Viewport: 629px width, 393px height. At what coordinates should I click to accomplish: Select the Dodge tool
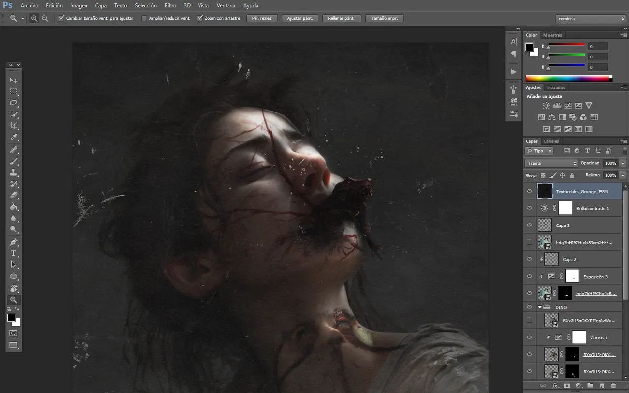[x=14, y=230]
